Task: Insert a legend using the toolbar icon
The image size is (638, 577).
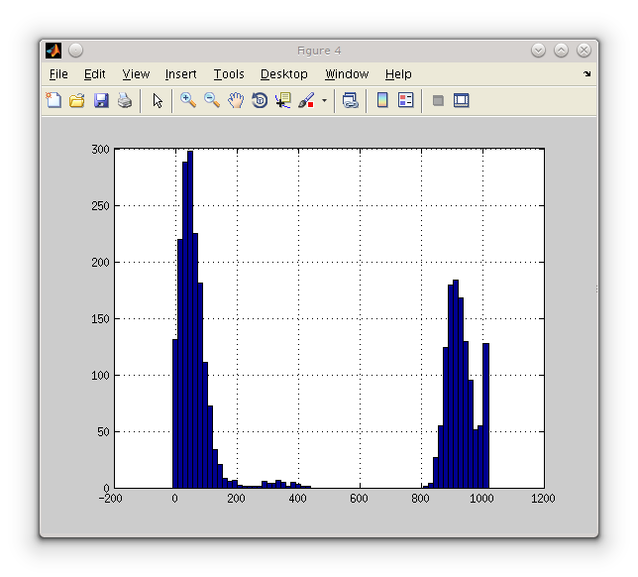Action: point(405,100)
